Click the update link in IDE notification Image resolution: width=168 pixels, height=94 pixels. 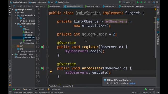[x=132, y=83]
